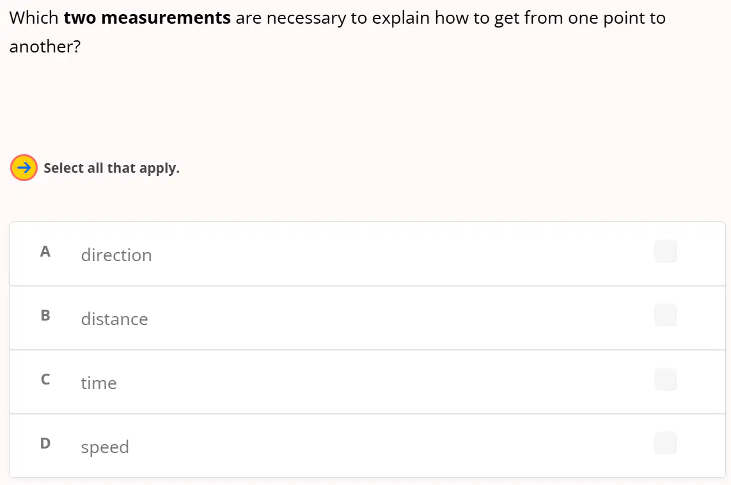Select the "direction" answer text
The width and height of the screenshot is (731, 485).
116,255
